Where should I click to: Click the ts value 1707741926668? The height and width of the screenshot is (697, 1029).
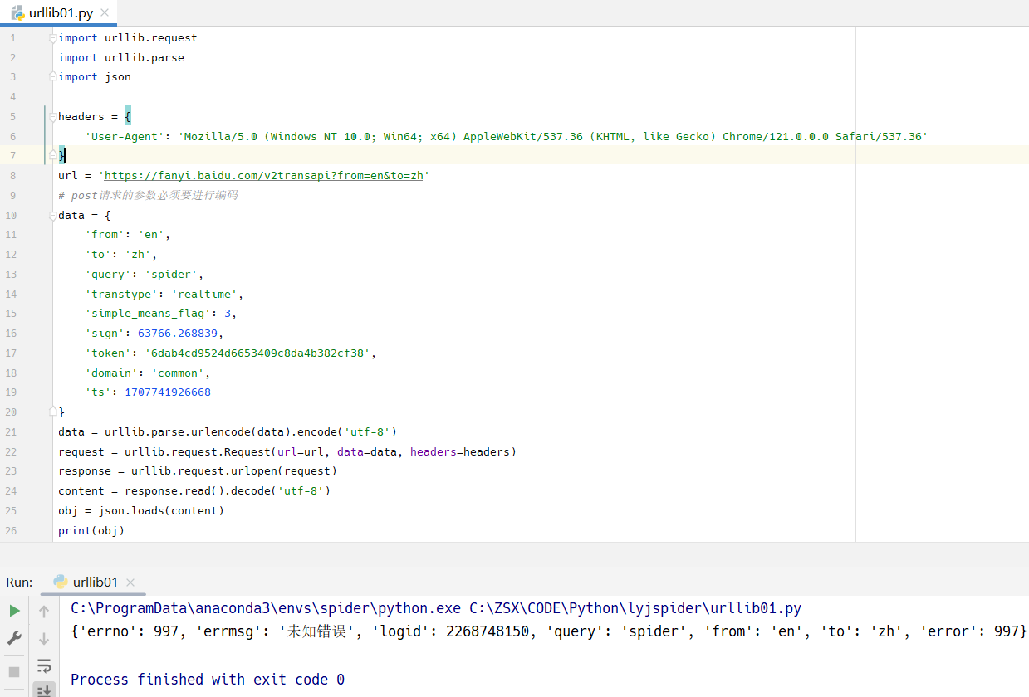(168, 392)
